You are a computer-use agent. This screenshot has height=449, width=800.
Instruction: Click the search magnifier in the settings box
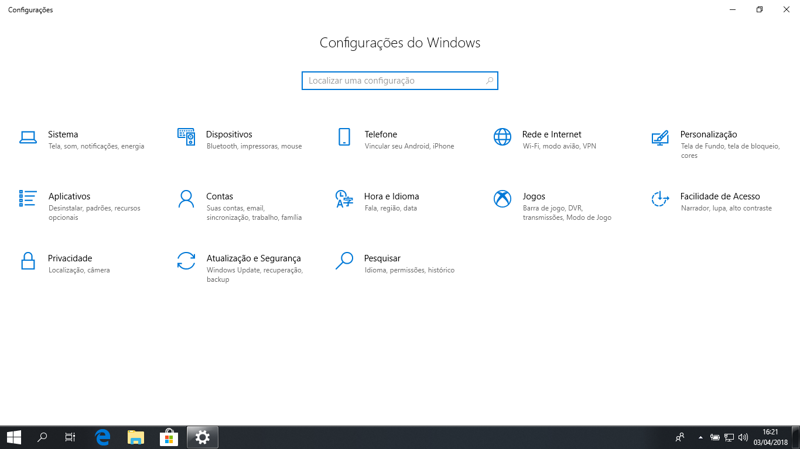[x=490, y=81]
